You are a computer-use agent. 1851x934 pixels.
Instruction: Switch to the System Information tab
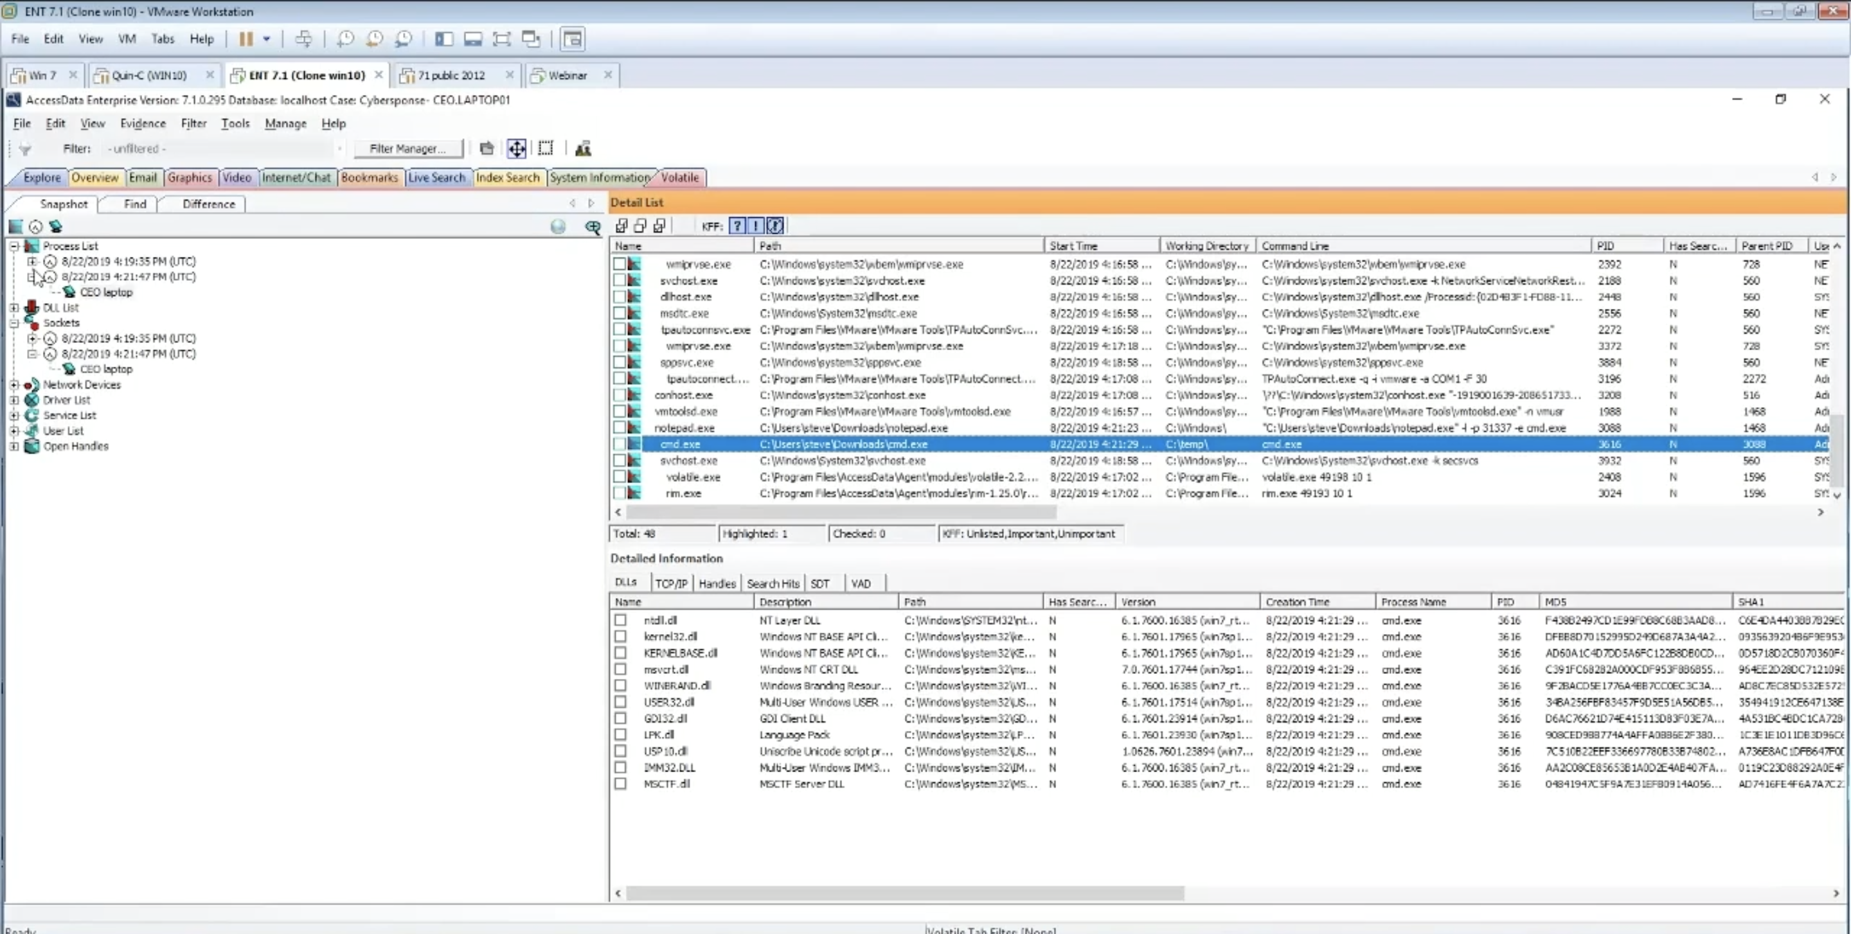[599, 177]
